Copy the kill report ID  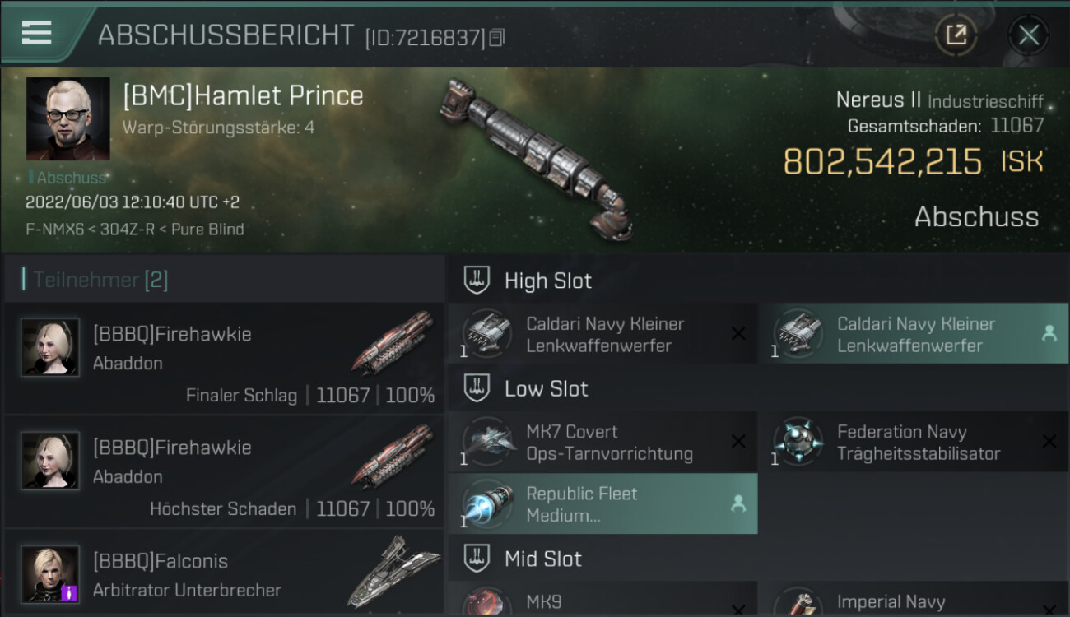point(496,38)
